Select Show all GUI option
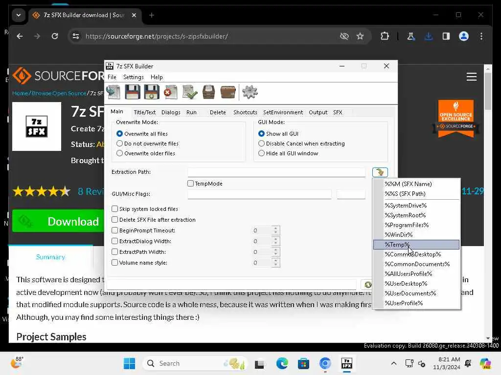This screenshot has height=375, width=501. tap(261, 134)
